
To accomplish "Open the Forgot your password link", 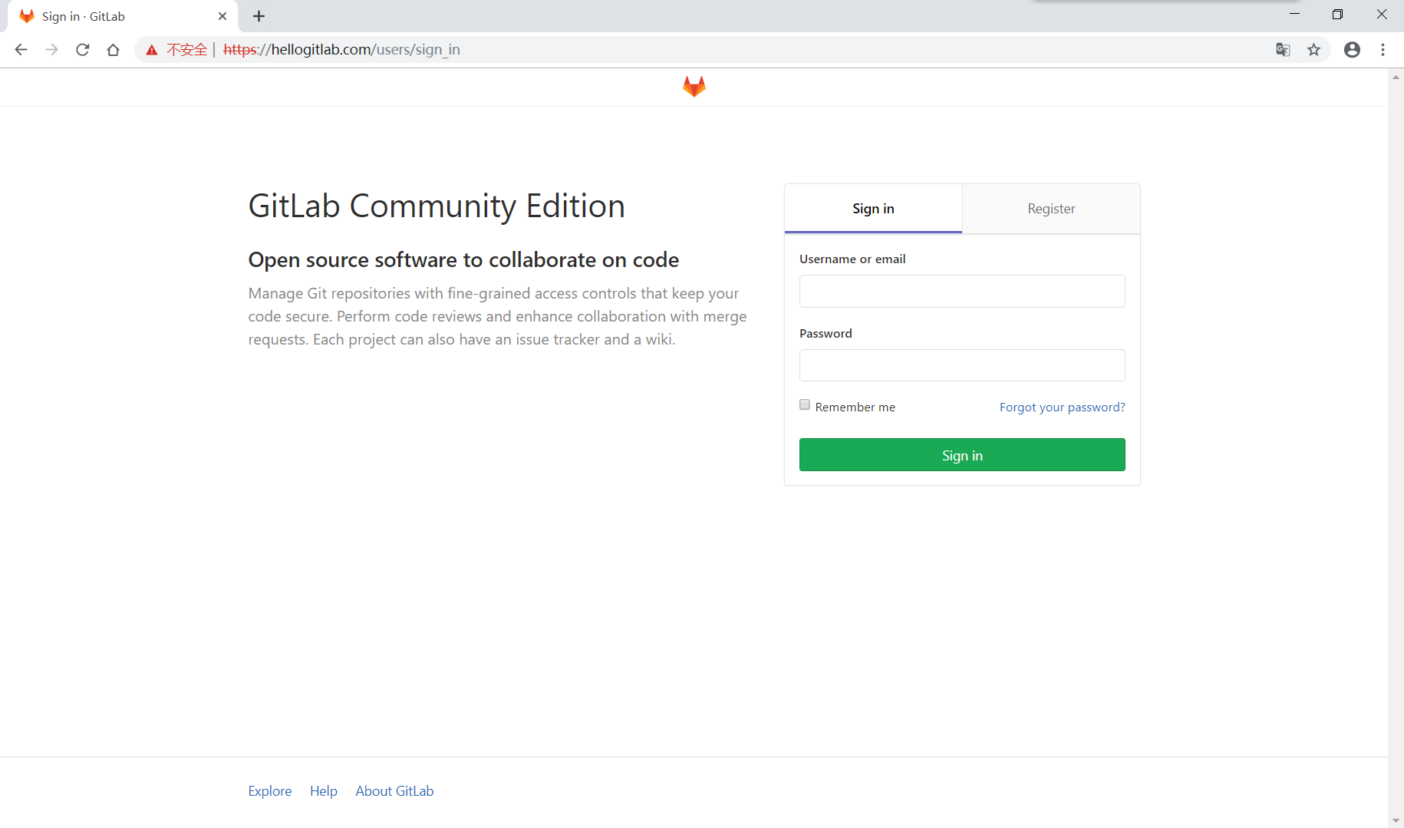I will pos(1063,407).
